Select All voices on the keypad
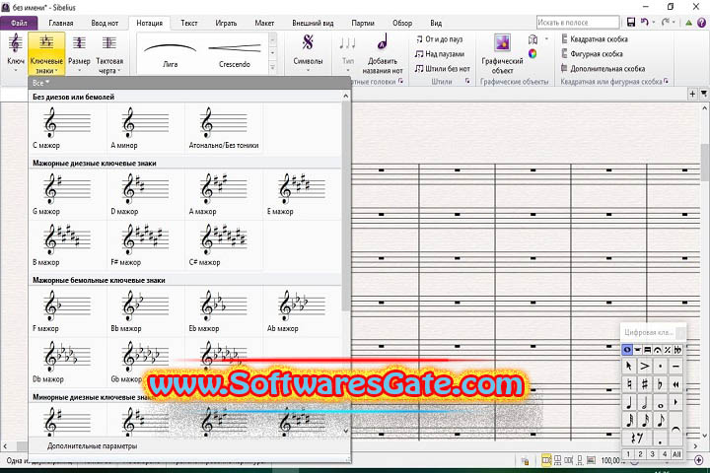 [x=676, y=454]
